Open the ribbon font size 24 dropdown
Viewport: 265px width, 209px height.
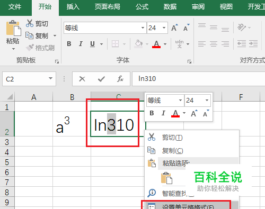tap(164, 28)
